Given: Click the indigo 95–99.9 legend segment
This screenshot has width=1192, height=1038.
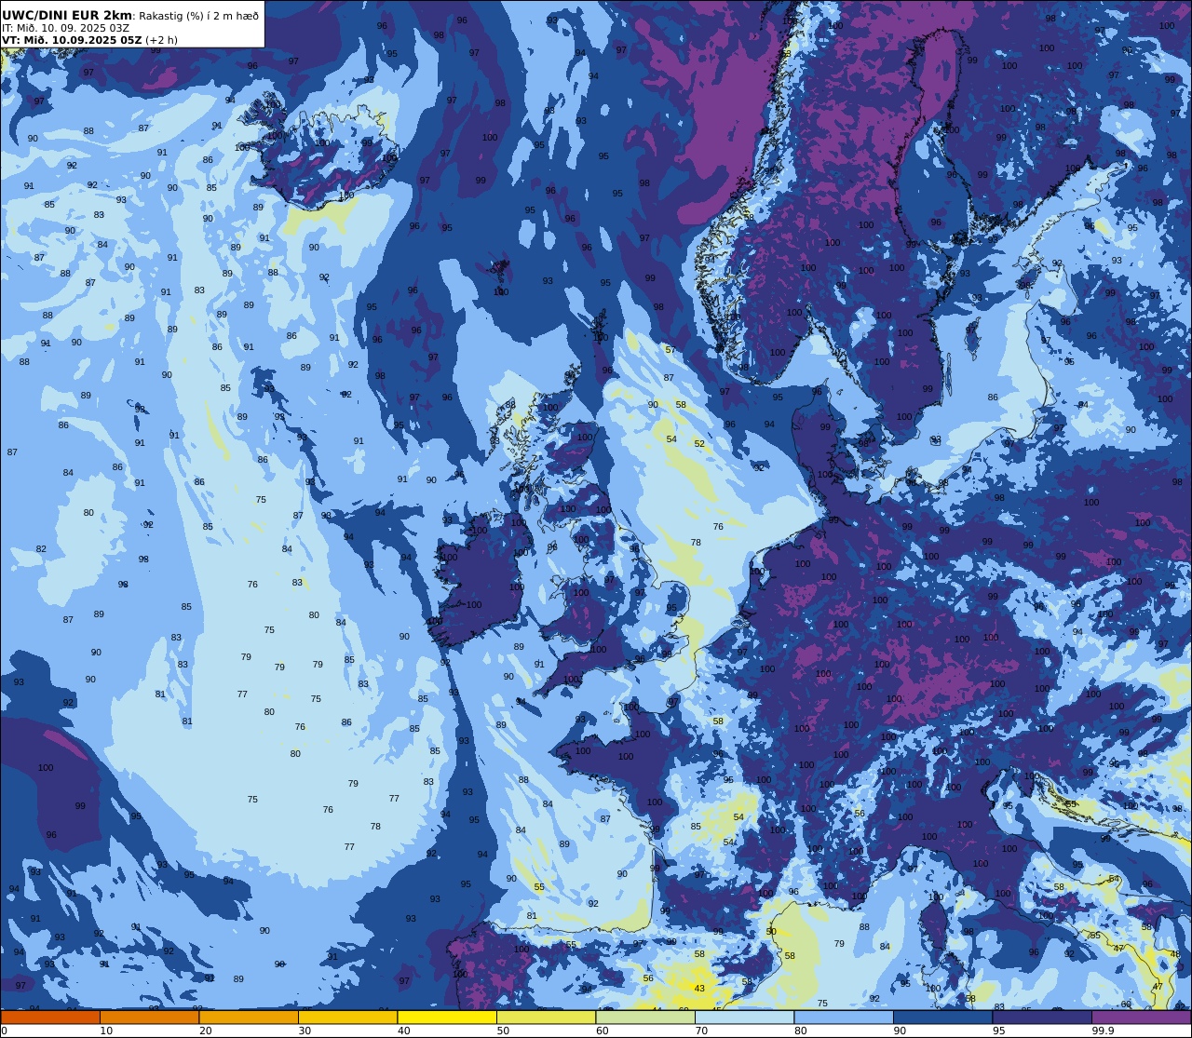Looking at the screenshot, I should (1042, 1018).
